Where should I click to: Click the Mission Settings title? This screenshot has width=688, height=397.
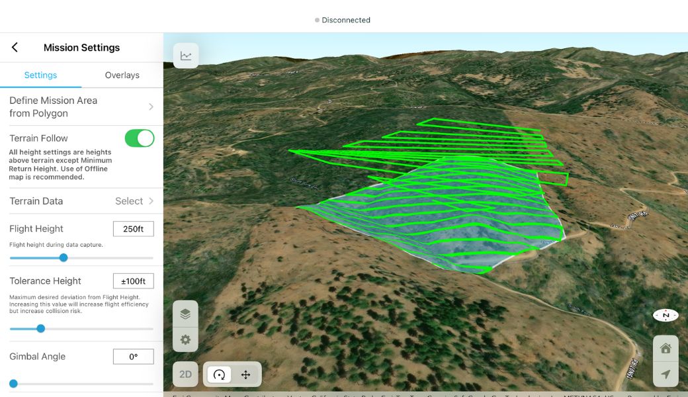pyautogui.click(x=81, y=48)
